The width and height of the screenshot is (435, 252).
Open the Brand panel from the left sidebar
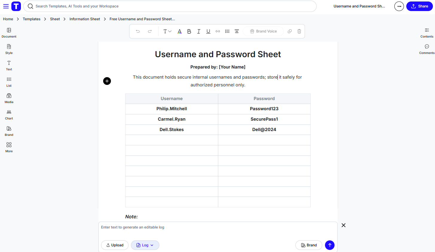point(9,130)
